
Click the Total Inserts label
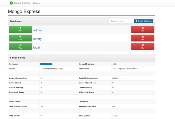click(14, 116)
